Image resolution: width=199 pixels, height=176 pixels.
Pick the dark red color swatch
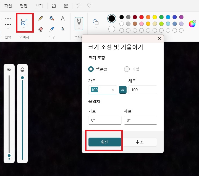pyautogui.click(x=135, y=17)
